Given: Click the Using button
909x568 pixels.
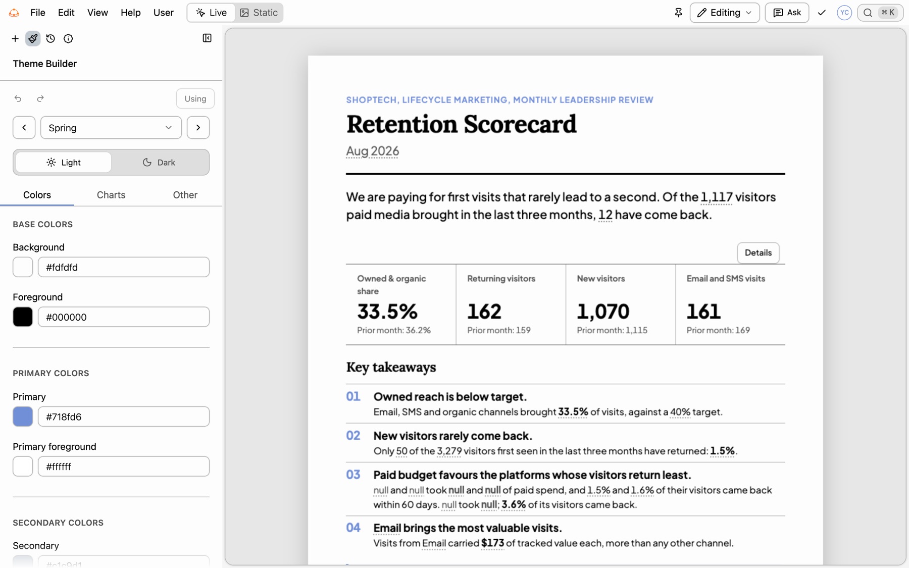Looking at the screenshot, I should (195, 98).
